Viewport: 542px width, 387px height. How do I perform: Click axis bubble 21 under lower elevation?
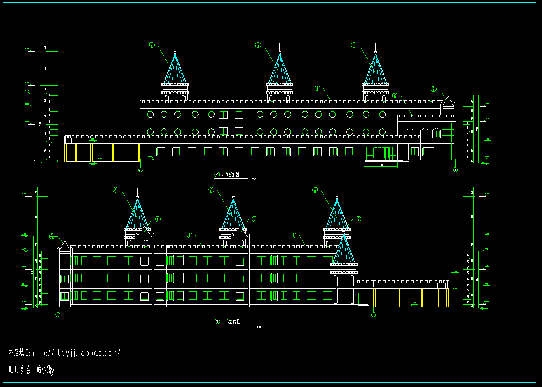click(373, 315)
